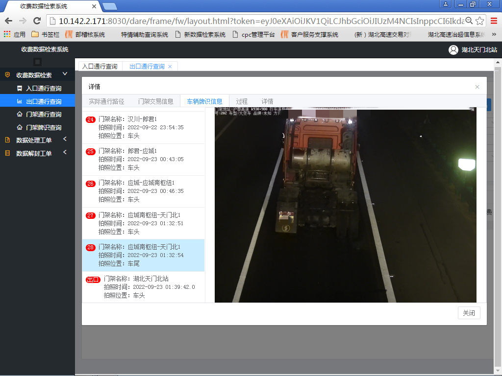Click the 湖北天门北站 user name
This screenshot has width=502, height=376.
click(x=479, y=50)
